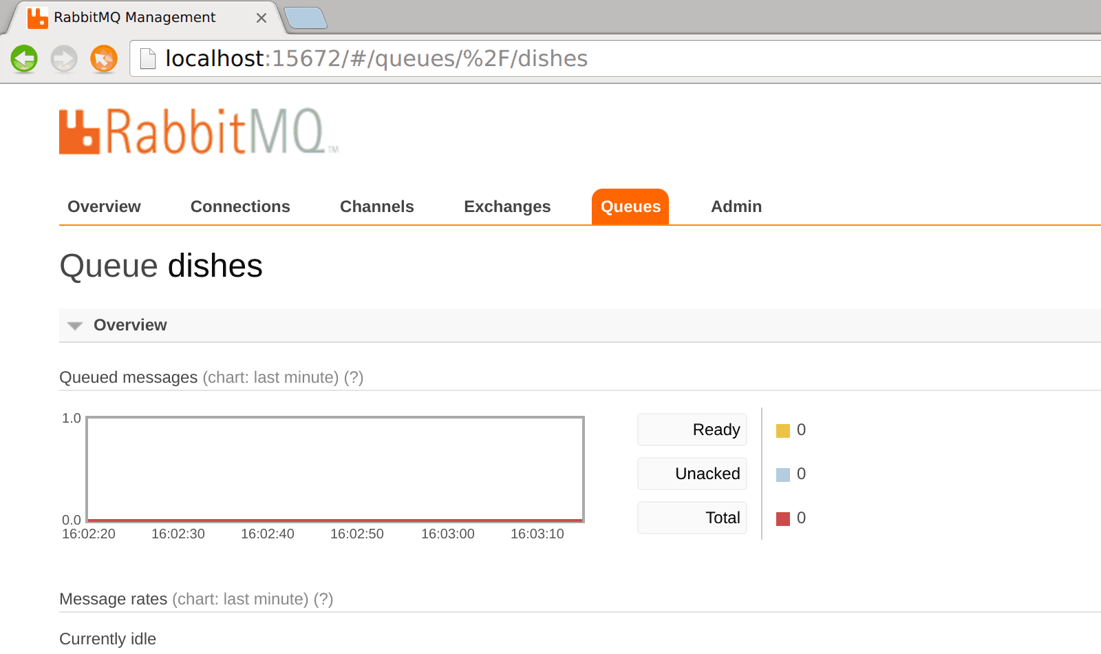Click the queued messages chart area
The height and width of the screenshot is (654, 1101).
click(335, 469)
